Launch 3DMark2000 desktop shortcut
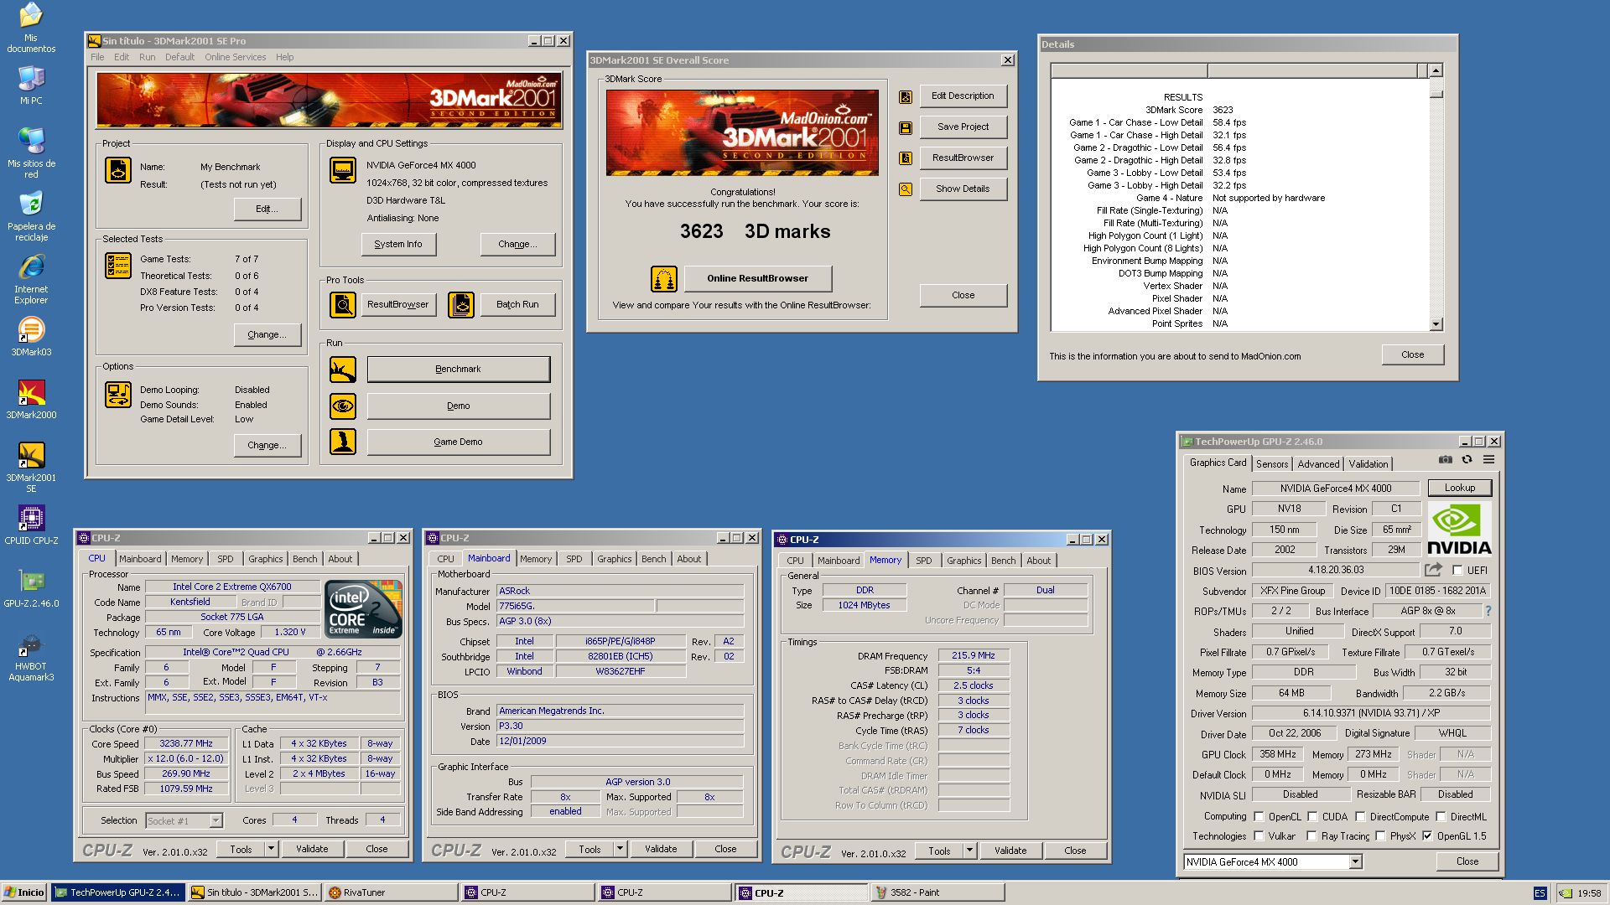The image size is (1610, 905). 31,400
